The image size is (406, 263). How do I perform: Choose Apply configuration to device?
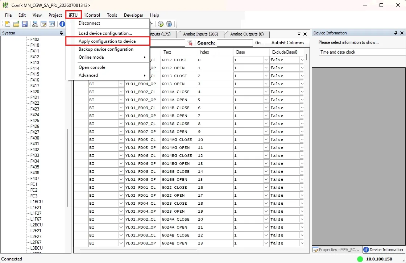point(107,41)
